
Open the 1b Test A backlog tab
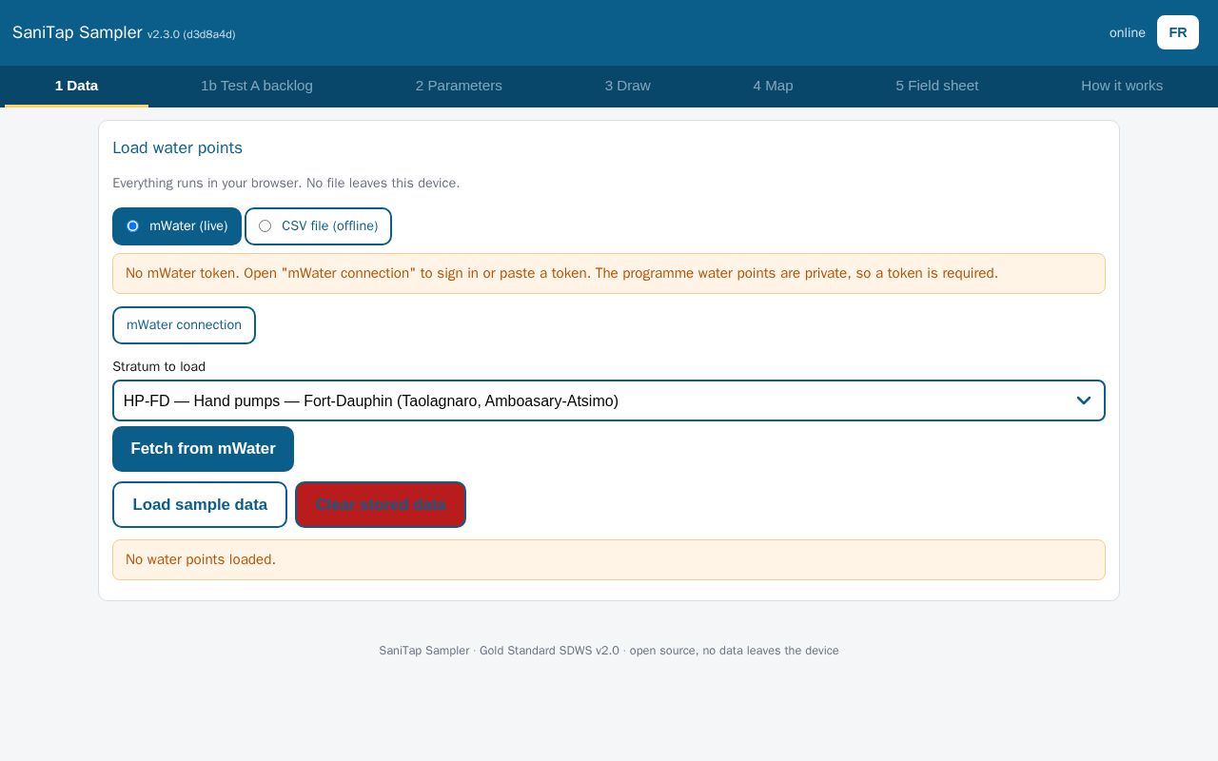coord(257,86)
